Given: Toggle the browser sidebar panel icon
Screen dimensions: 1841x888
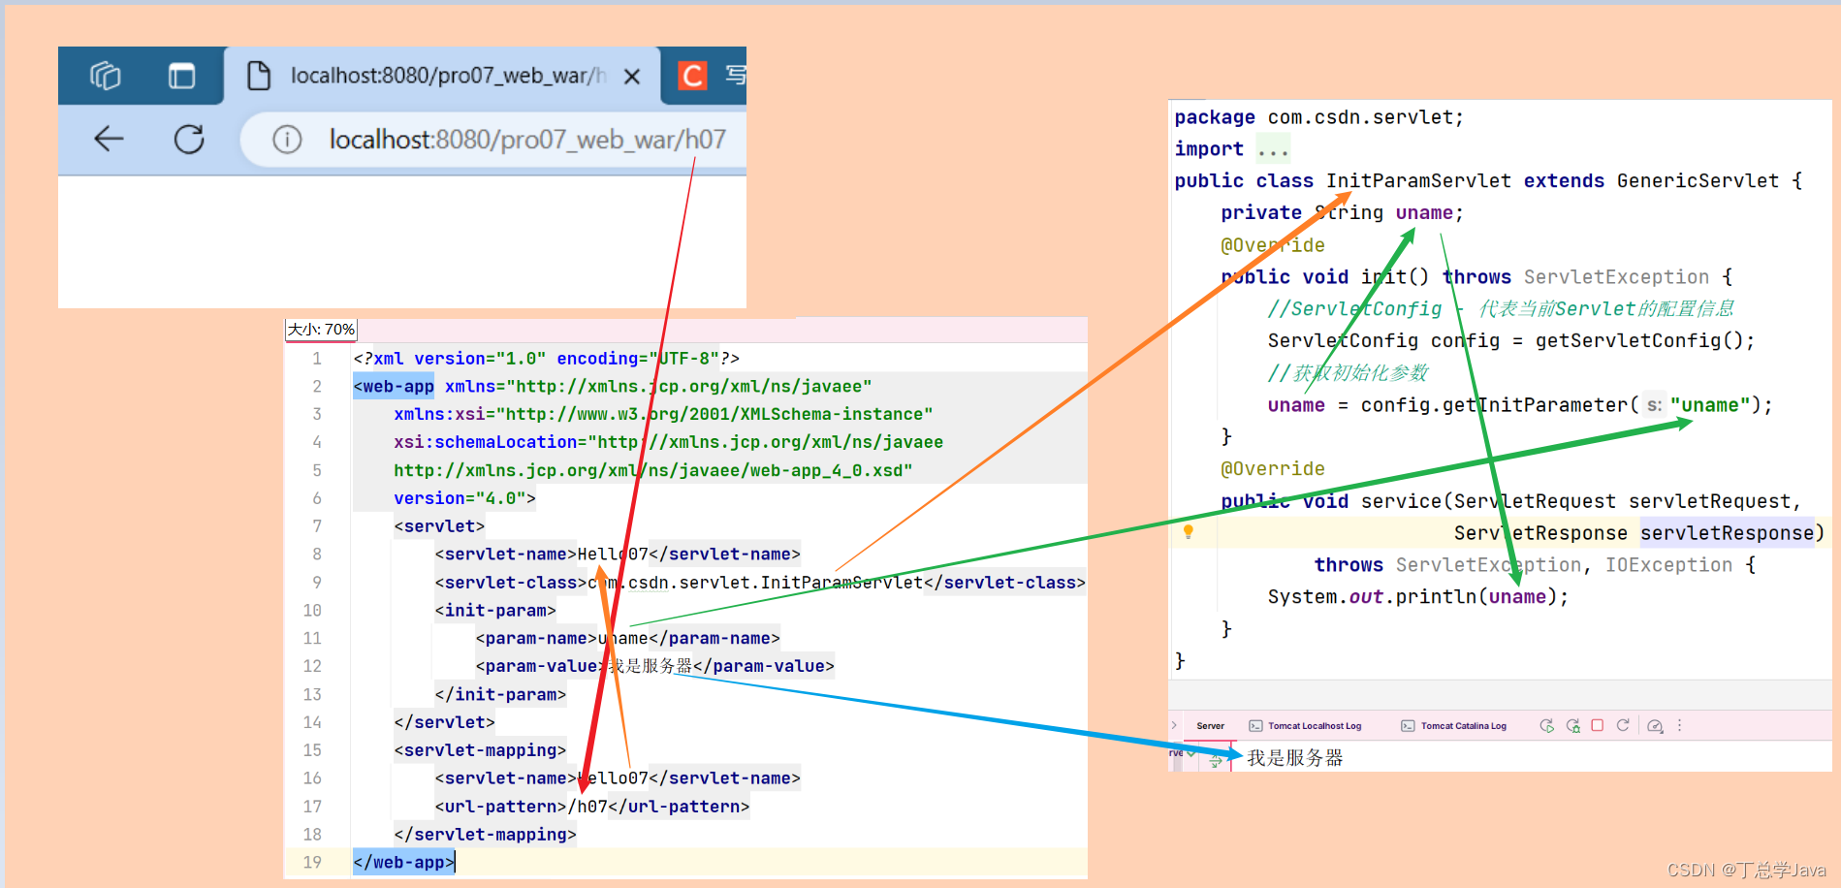Looking at the screenshot, I should (182, 76).
